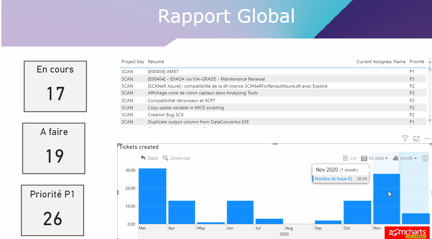Click the September bar in the chart
432x239 pixels.
(328, 222)
